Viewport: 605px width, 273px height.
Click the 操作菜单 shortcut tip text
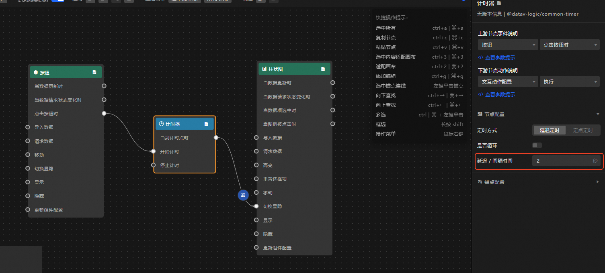386,134
